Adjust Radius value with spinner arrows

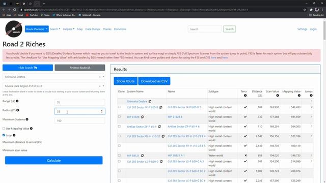(x=102, y=111)
